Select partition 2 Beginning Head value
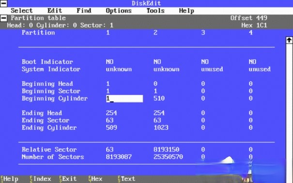This screenshot has width=293, height=183. click(155, 84)
